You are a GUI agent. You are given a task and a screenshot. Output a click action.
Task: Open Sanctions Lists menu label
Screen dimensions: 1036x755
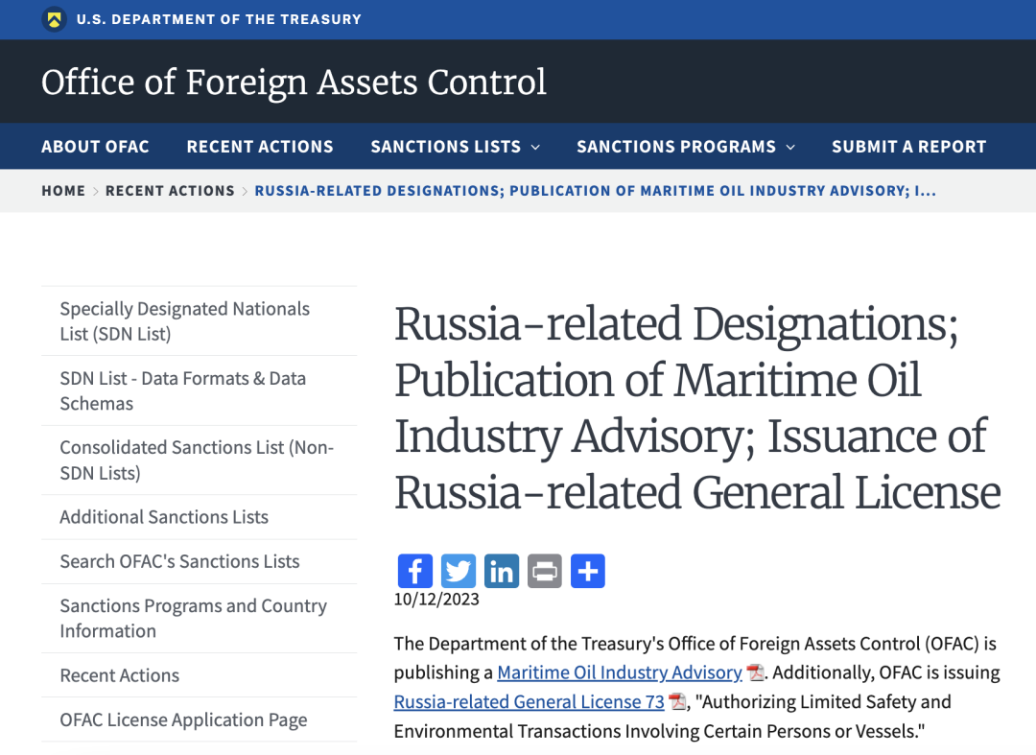(445, 147)
